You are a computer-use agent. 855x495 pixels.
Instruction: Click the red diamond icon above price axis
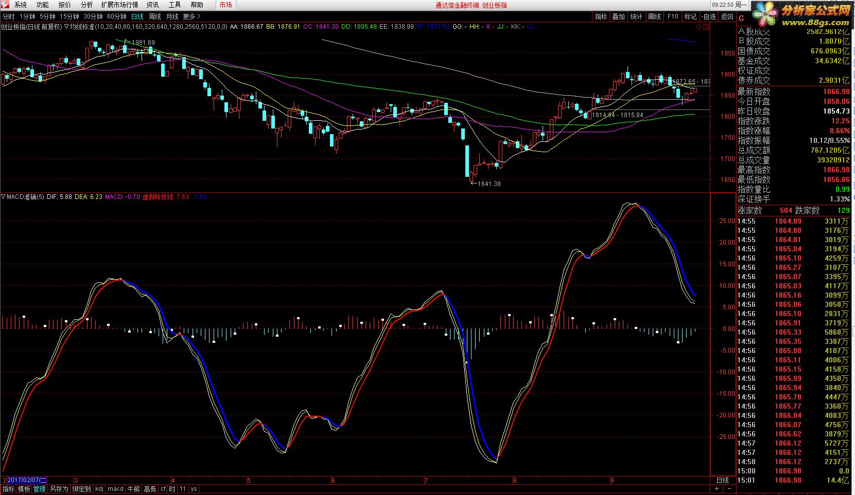coord(699,27)
